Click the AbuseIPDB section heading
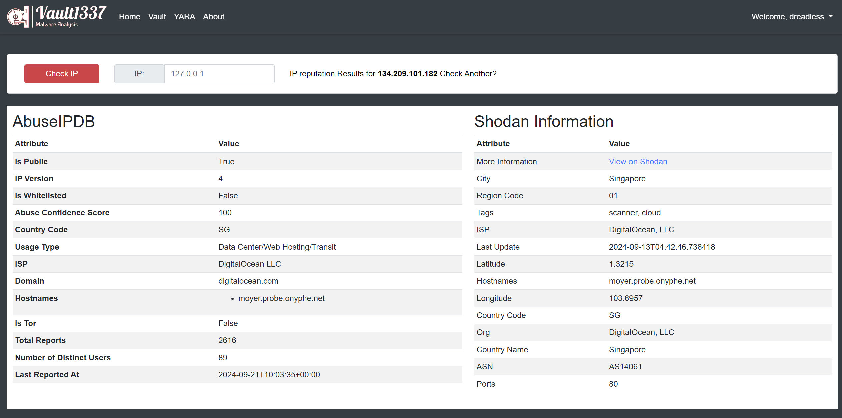This screenshot has height=418, width=842. point(54,121)
